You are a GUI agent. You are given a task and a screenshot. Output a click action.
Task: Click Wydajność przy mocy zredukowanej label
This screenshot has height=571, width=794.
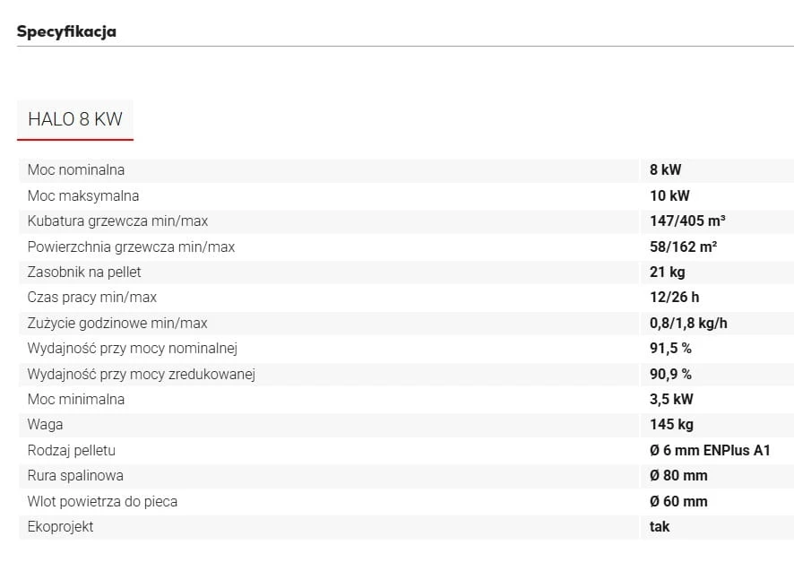[142, 375]
